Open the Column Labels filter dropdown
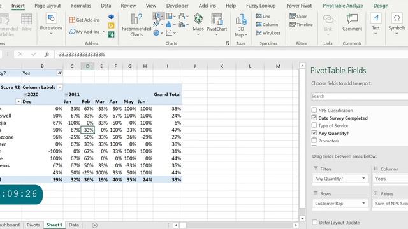 60,87
